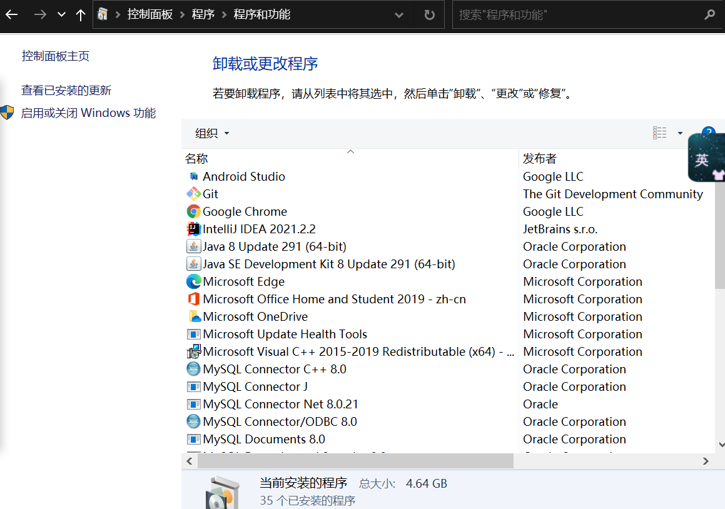Click 控制面板 in the breadcrumb

click(x=150, y=15)
